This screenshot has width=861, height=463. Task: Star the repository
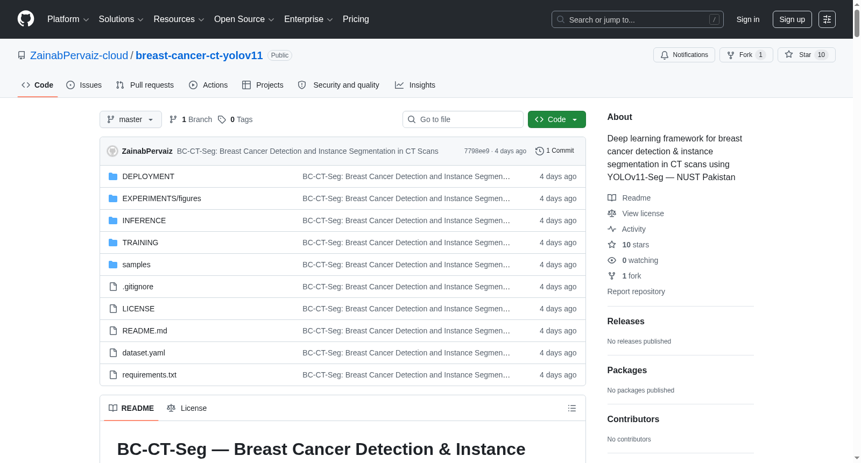click(806, 55)
